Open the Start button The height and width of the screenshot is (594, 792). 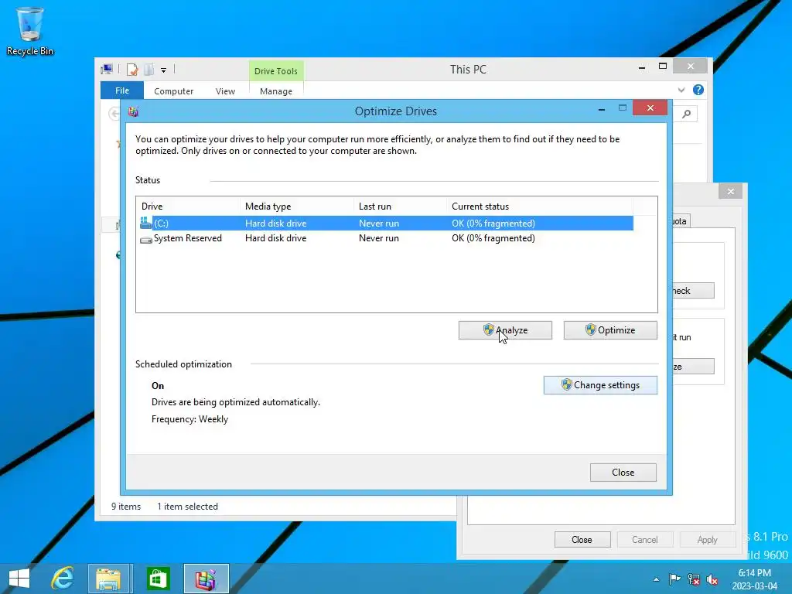click(19, 579)
